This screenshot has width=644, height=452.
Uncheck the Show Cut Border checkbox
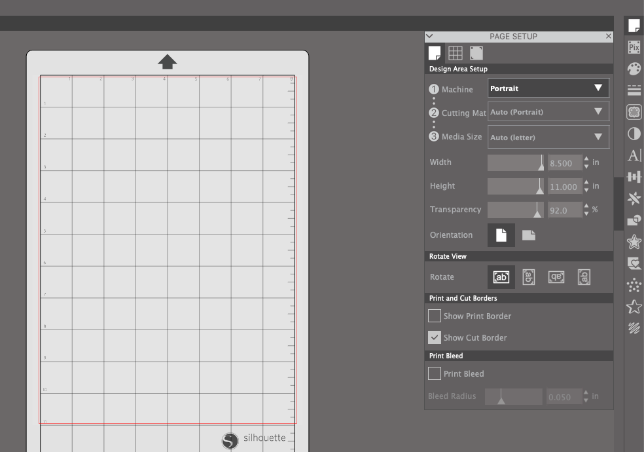click(x=434, y=337)
